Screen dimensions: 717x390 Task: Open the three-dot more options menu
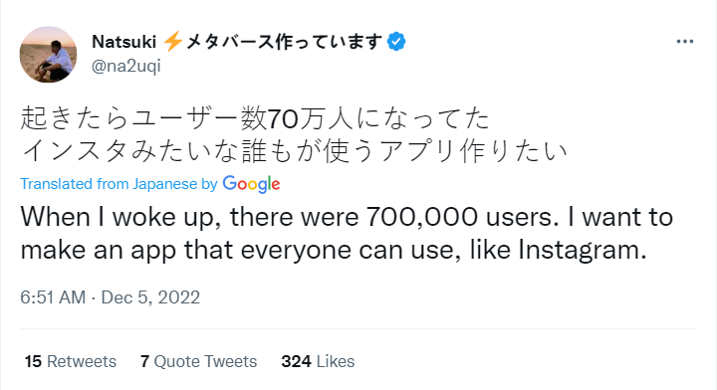(x=684, y=42)
